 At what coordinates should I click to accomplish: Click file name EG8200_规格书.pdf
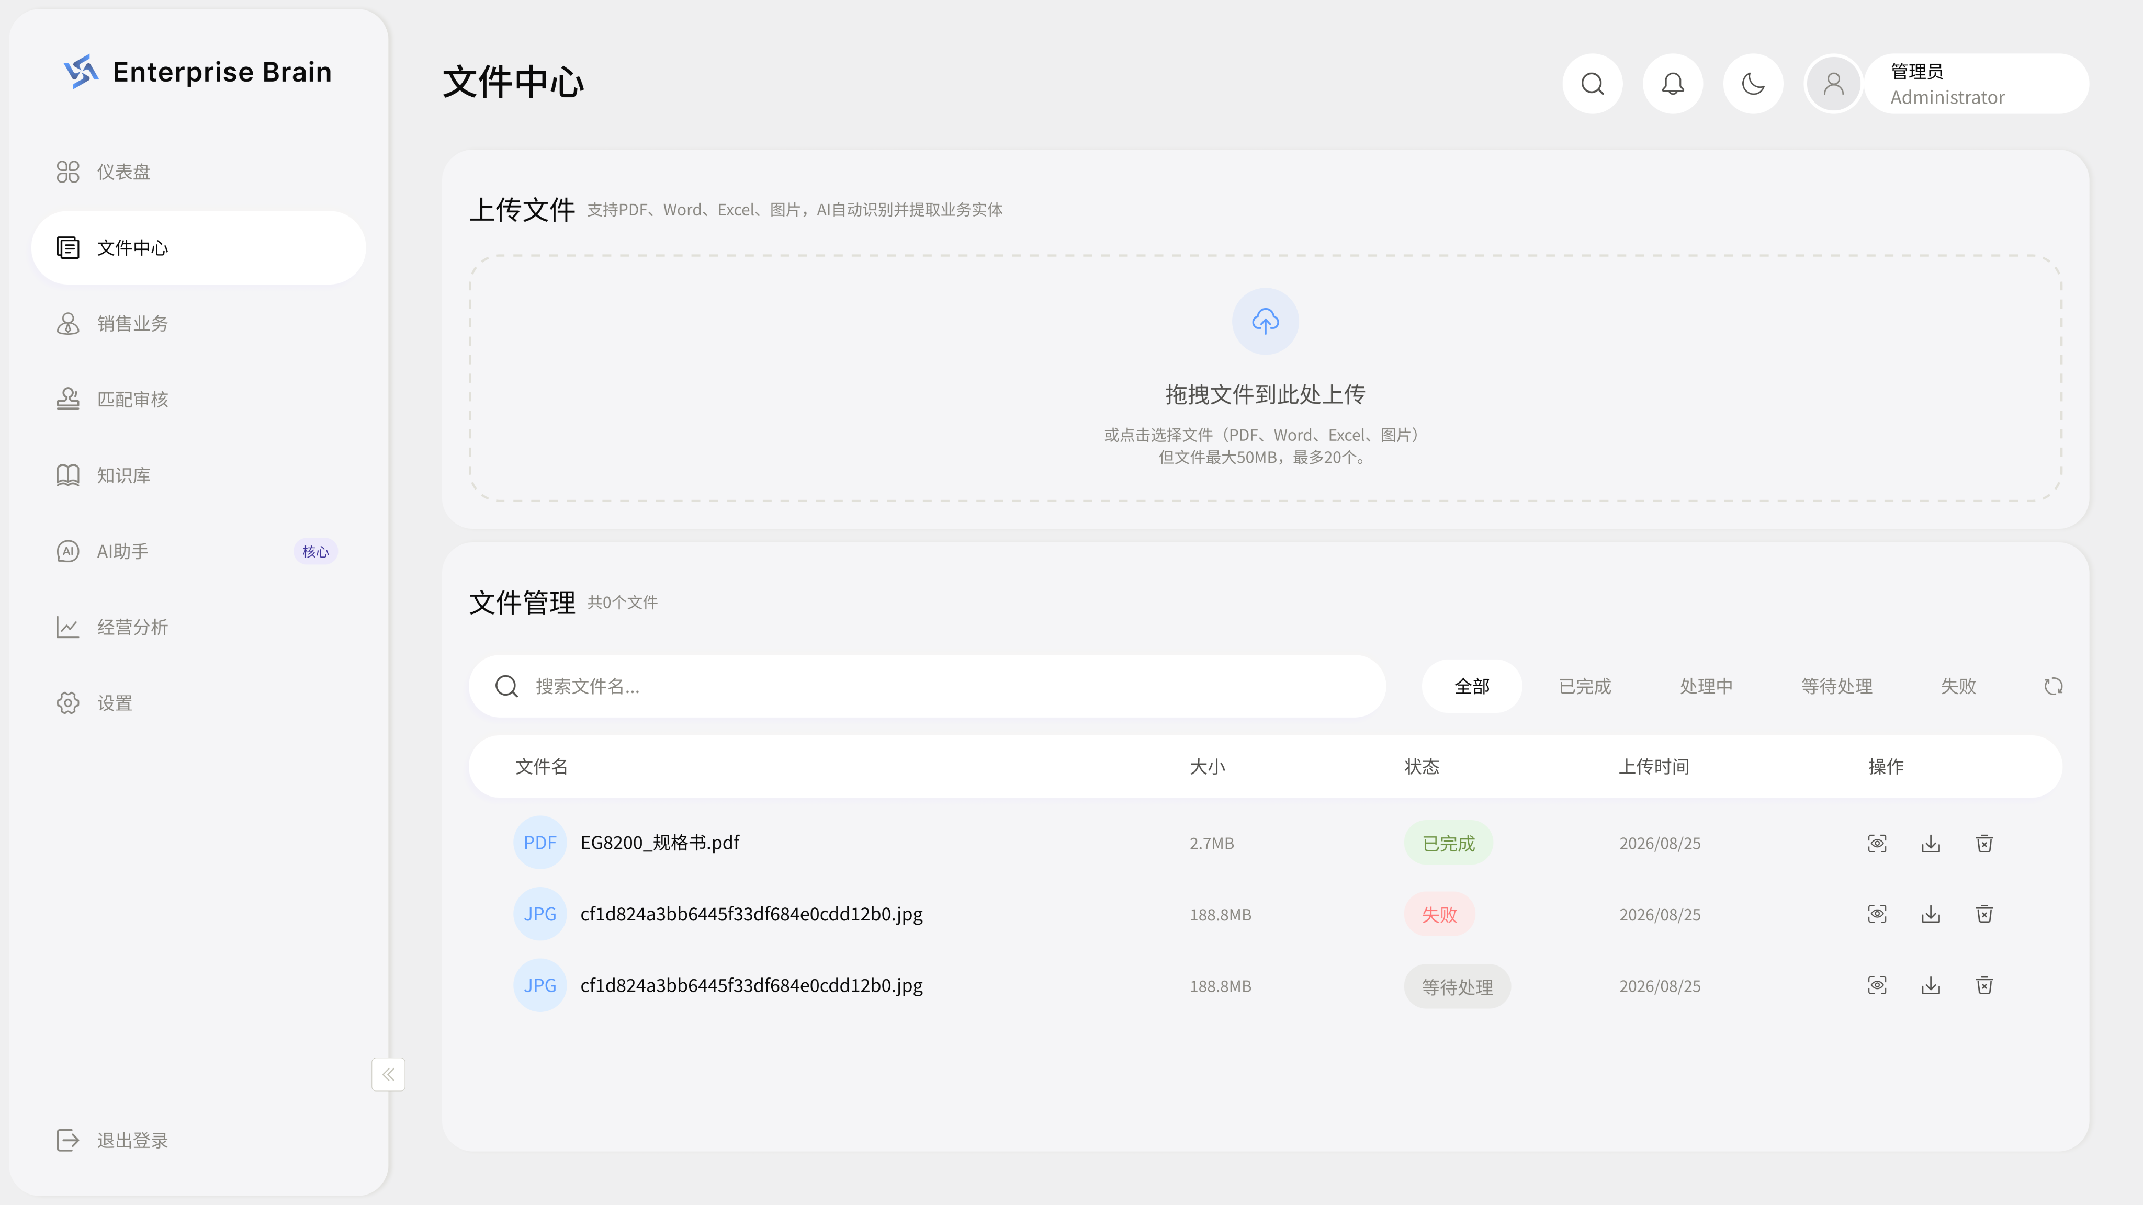tap(660, 843)
